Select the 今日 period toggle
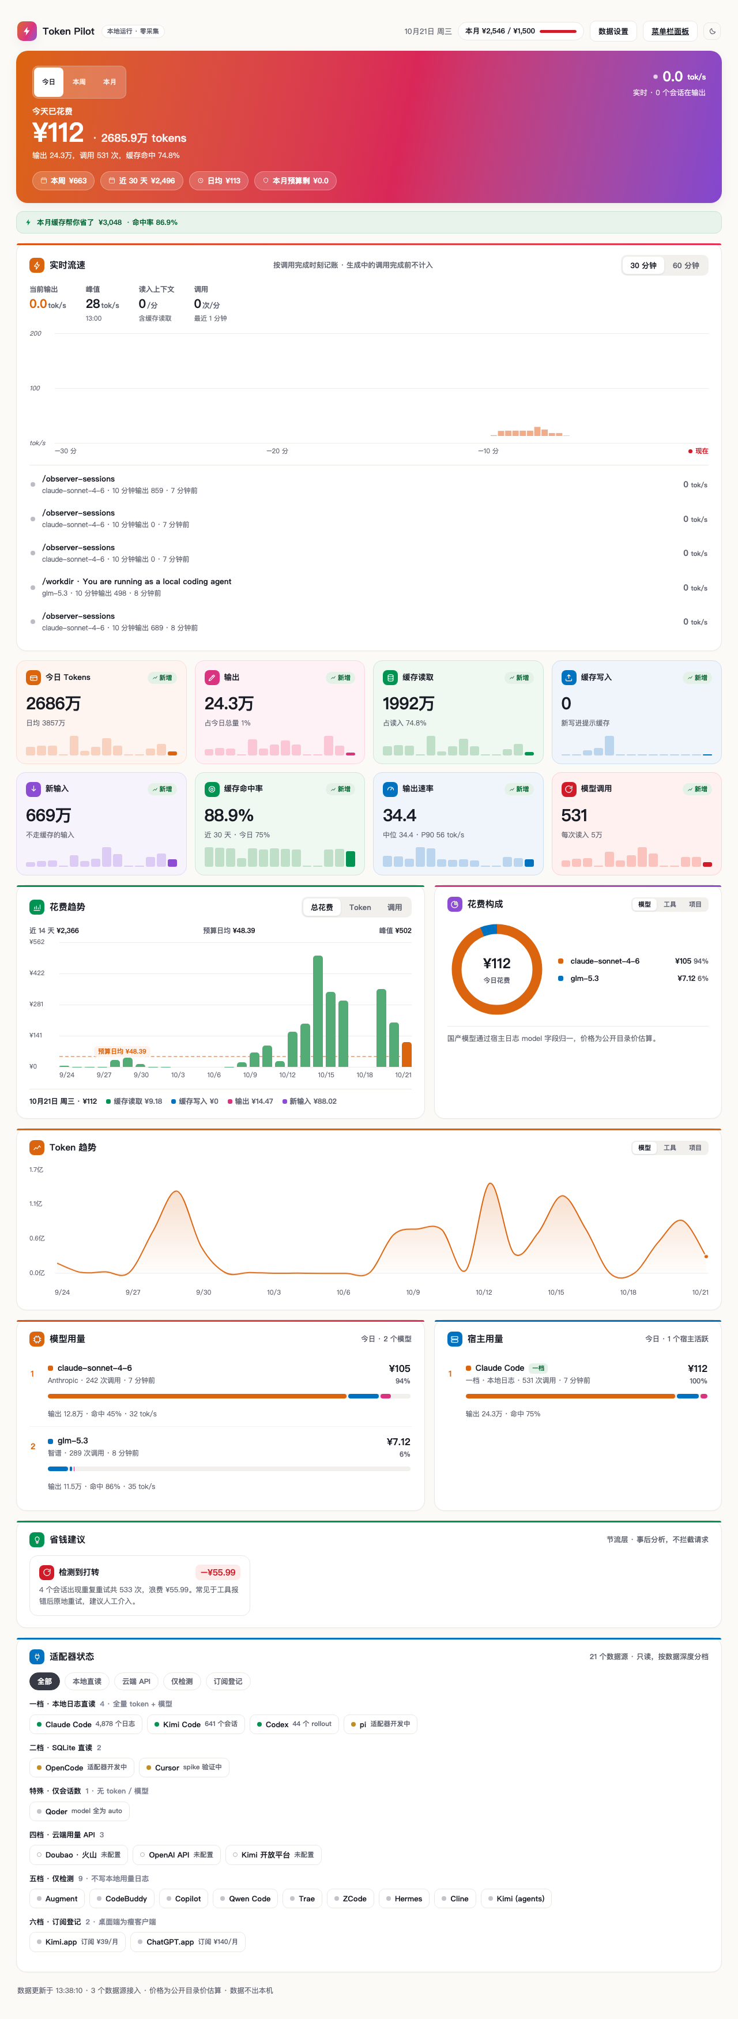 pos(48,81)
